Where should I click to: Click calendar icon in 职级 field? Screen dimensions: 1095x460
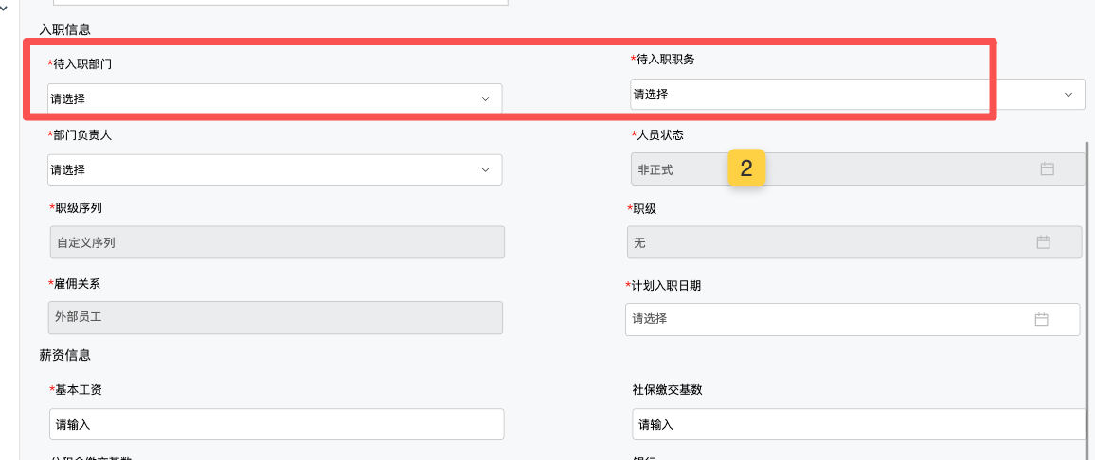(x=1043, y=242)
